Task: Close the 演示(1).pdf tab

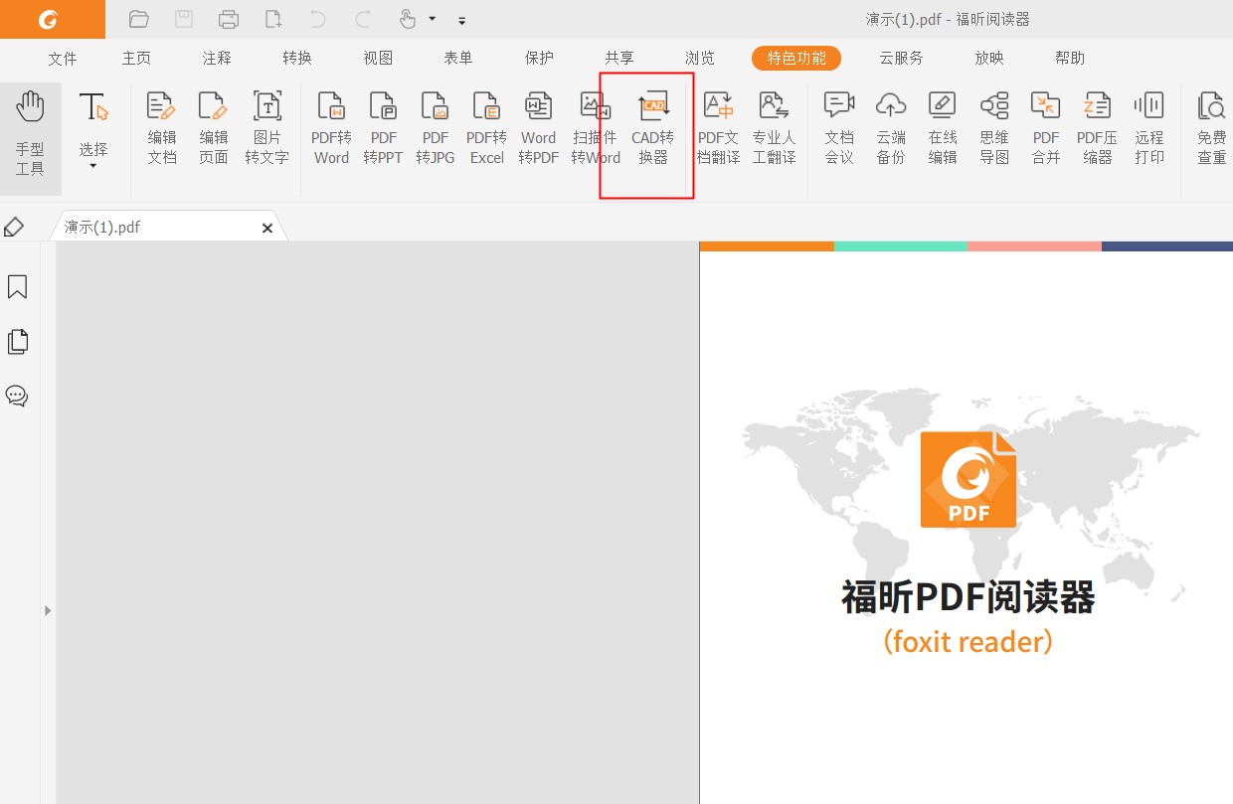Action: click(266, 228)
